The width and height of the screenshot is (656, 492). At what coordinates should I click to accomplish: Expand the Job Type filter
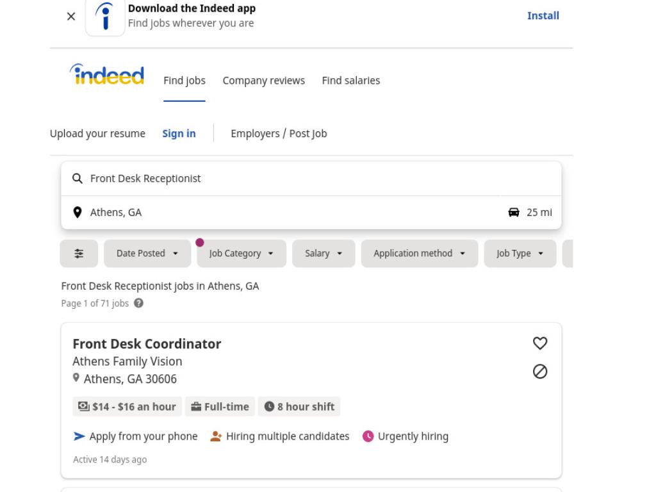point(520,253)
